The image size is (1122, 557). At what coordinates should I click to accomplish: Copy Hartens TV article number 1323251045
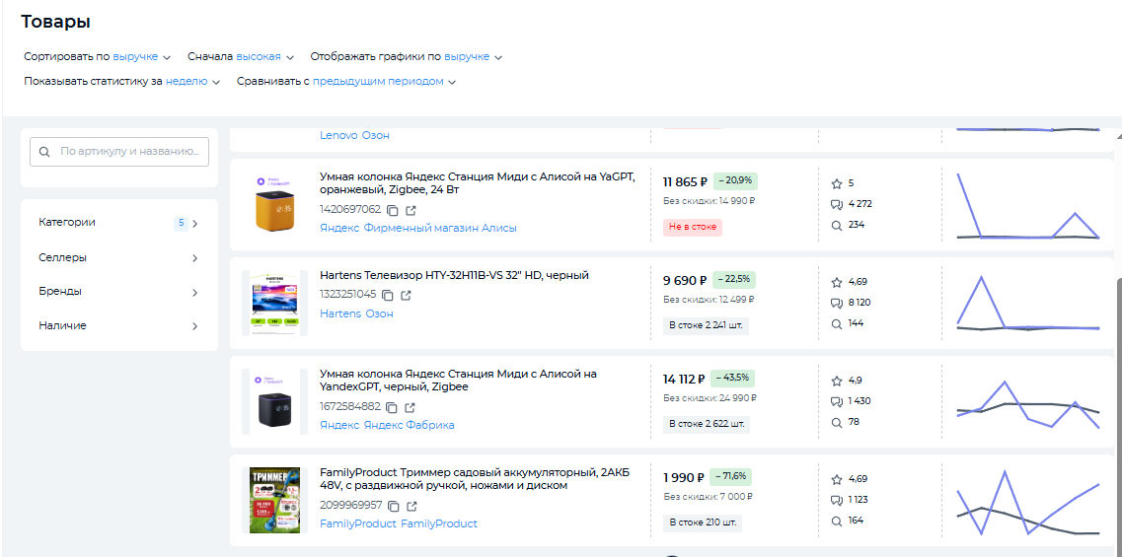pos(388,295)
